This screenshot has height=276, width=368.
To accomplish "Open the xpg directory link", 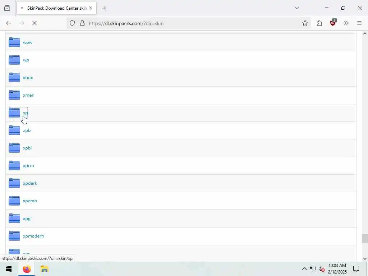I will [27, 218].
